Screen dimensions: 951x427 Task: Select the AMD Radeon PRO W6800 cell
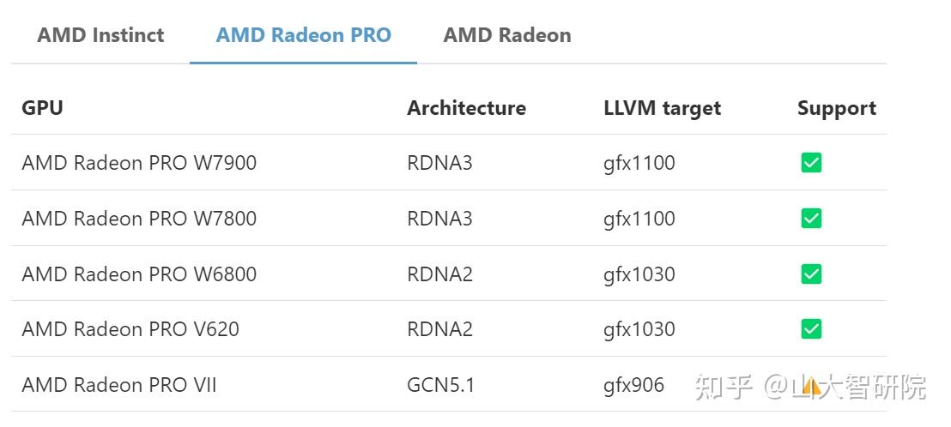139,274
